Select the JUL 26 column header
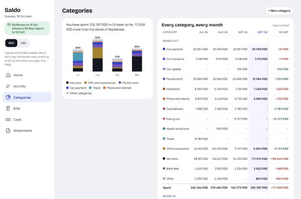301x199 pixels. [204, 32]
